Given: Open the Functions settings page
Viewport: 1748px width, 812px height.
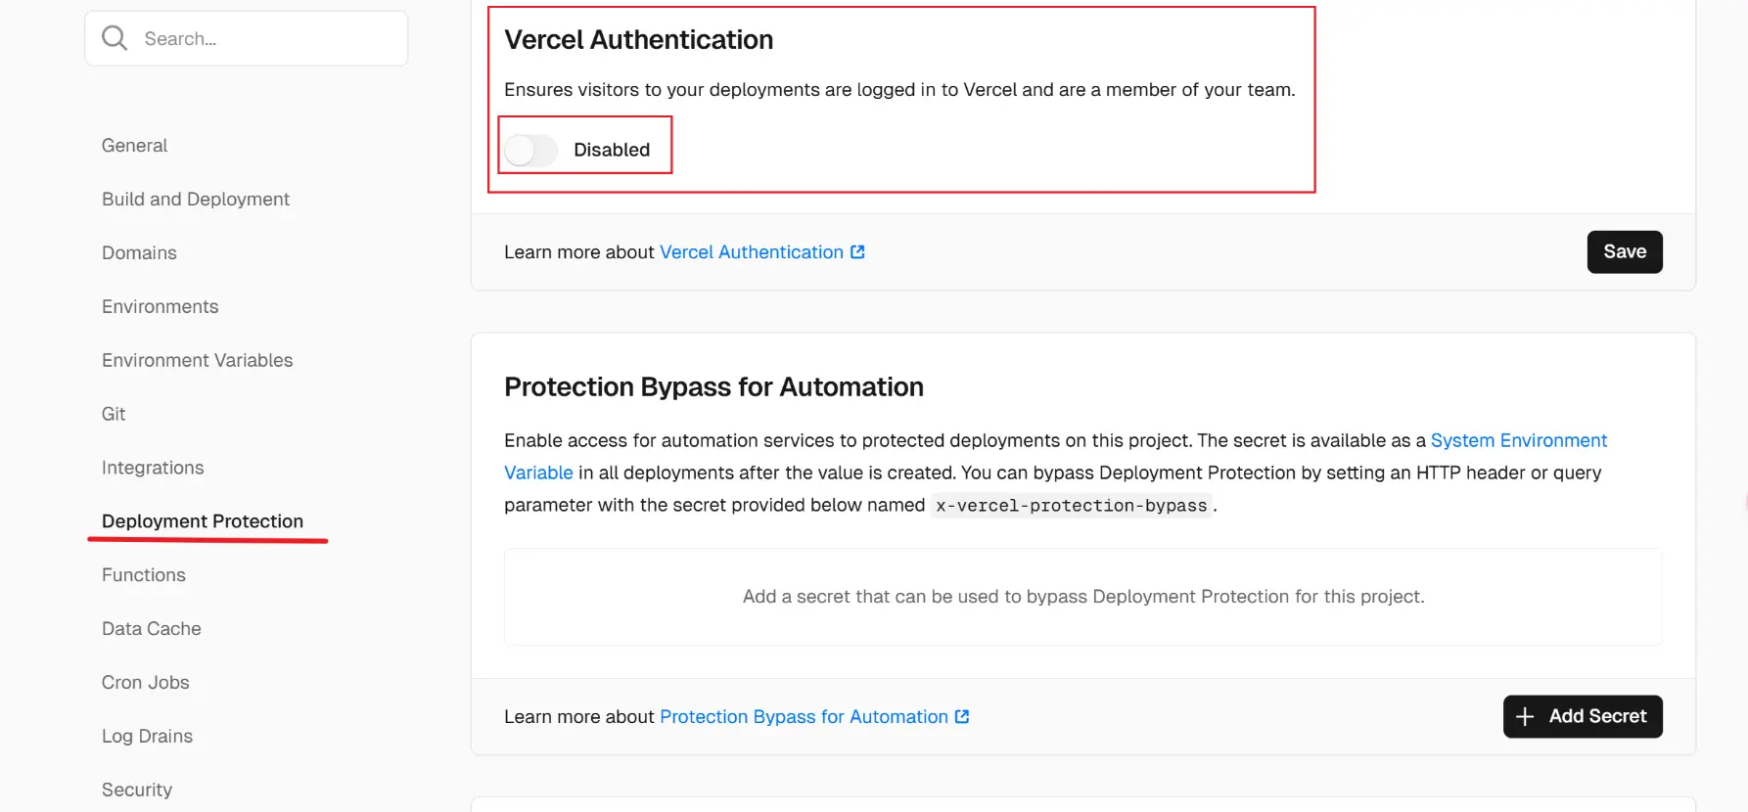Looking at the screenshot, I should (x=143, y=575).
